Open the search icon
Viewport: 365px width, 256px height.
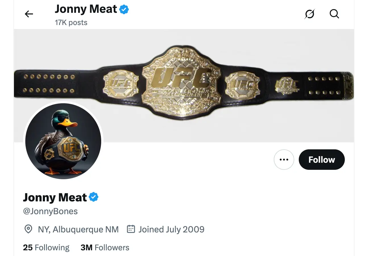point(334,14)
